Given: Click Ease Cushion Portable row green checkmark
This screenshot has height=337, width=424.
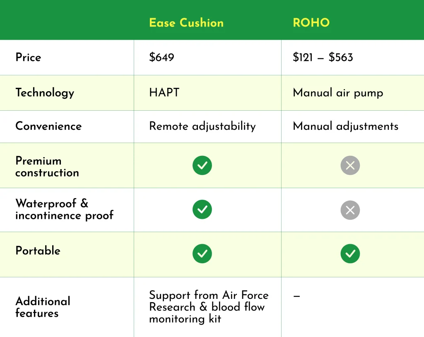Looking at the screenshot, I should point(202,254).
